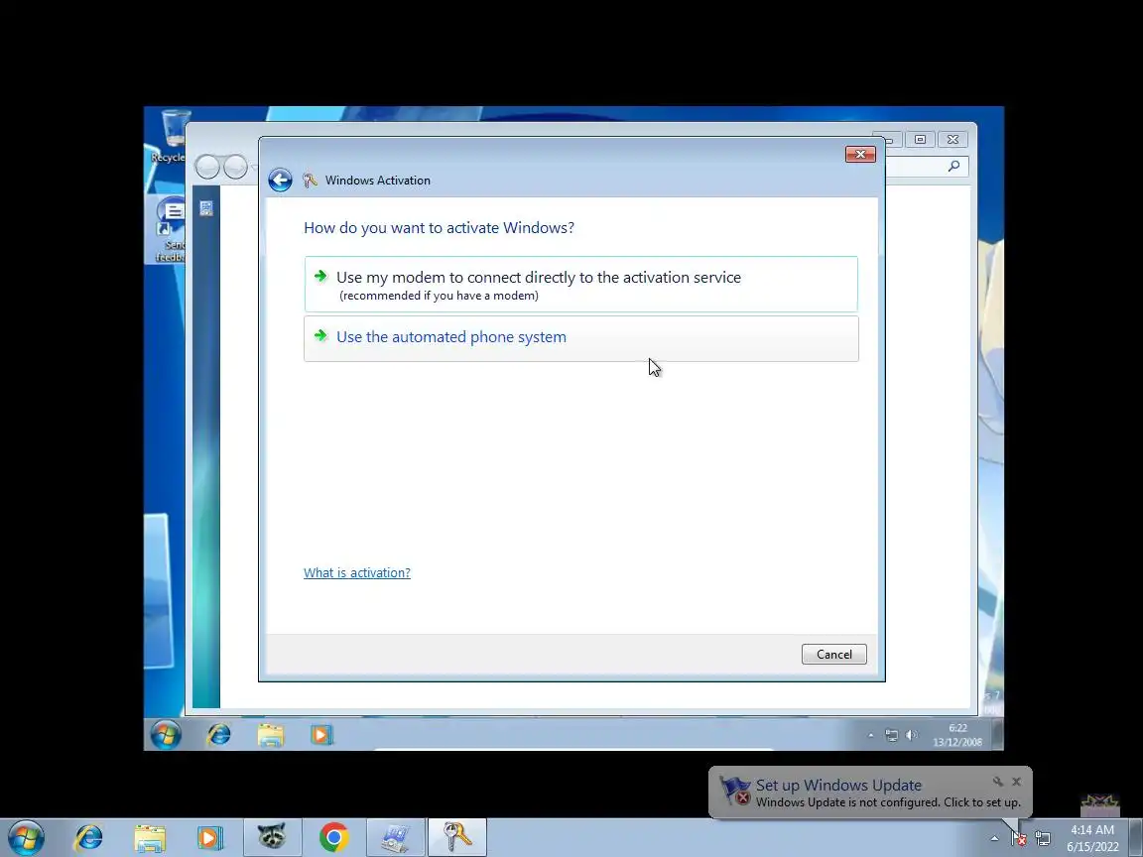Open the host Start menu orb
The height and width of the screenshot is (857, 1143).
click(26, 837)
